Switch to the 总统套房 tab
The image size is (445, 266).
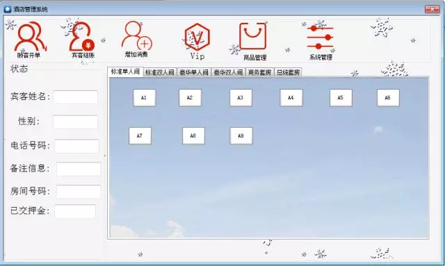[288, 72]
